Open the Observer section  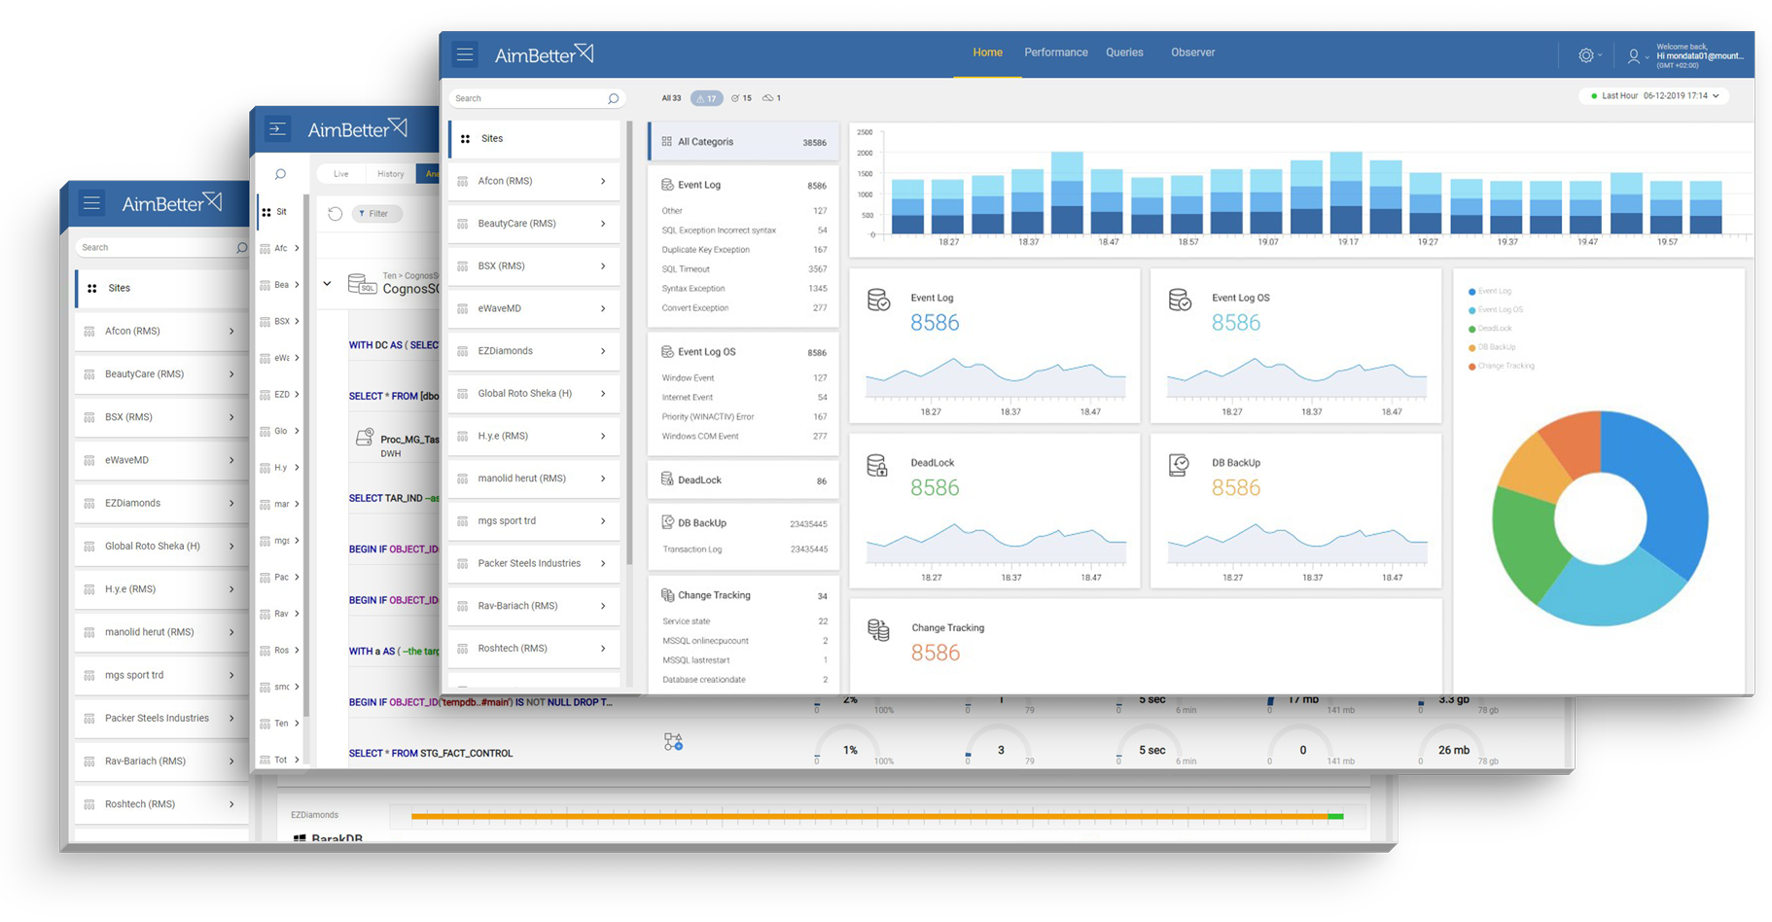(1193, 53)
